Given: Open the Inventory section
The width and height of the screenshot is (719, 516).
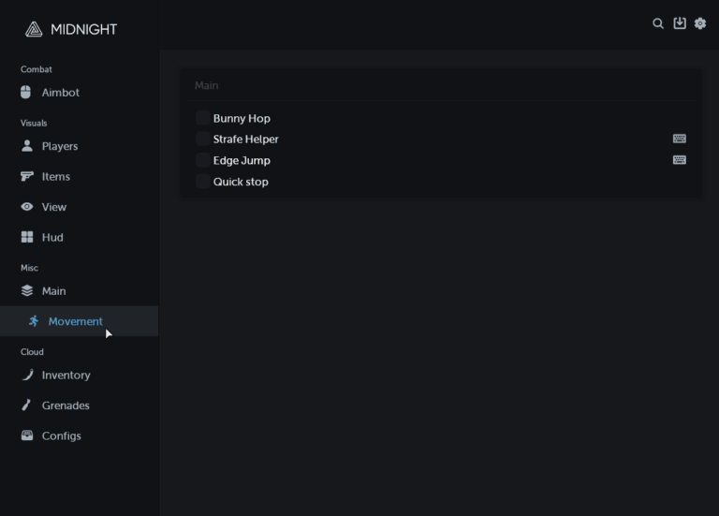Looking at the screenshot, I should tap(66, 376).
